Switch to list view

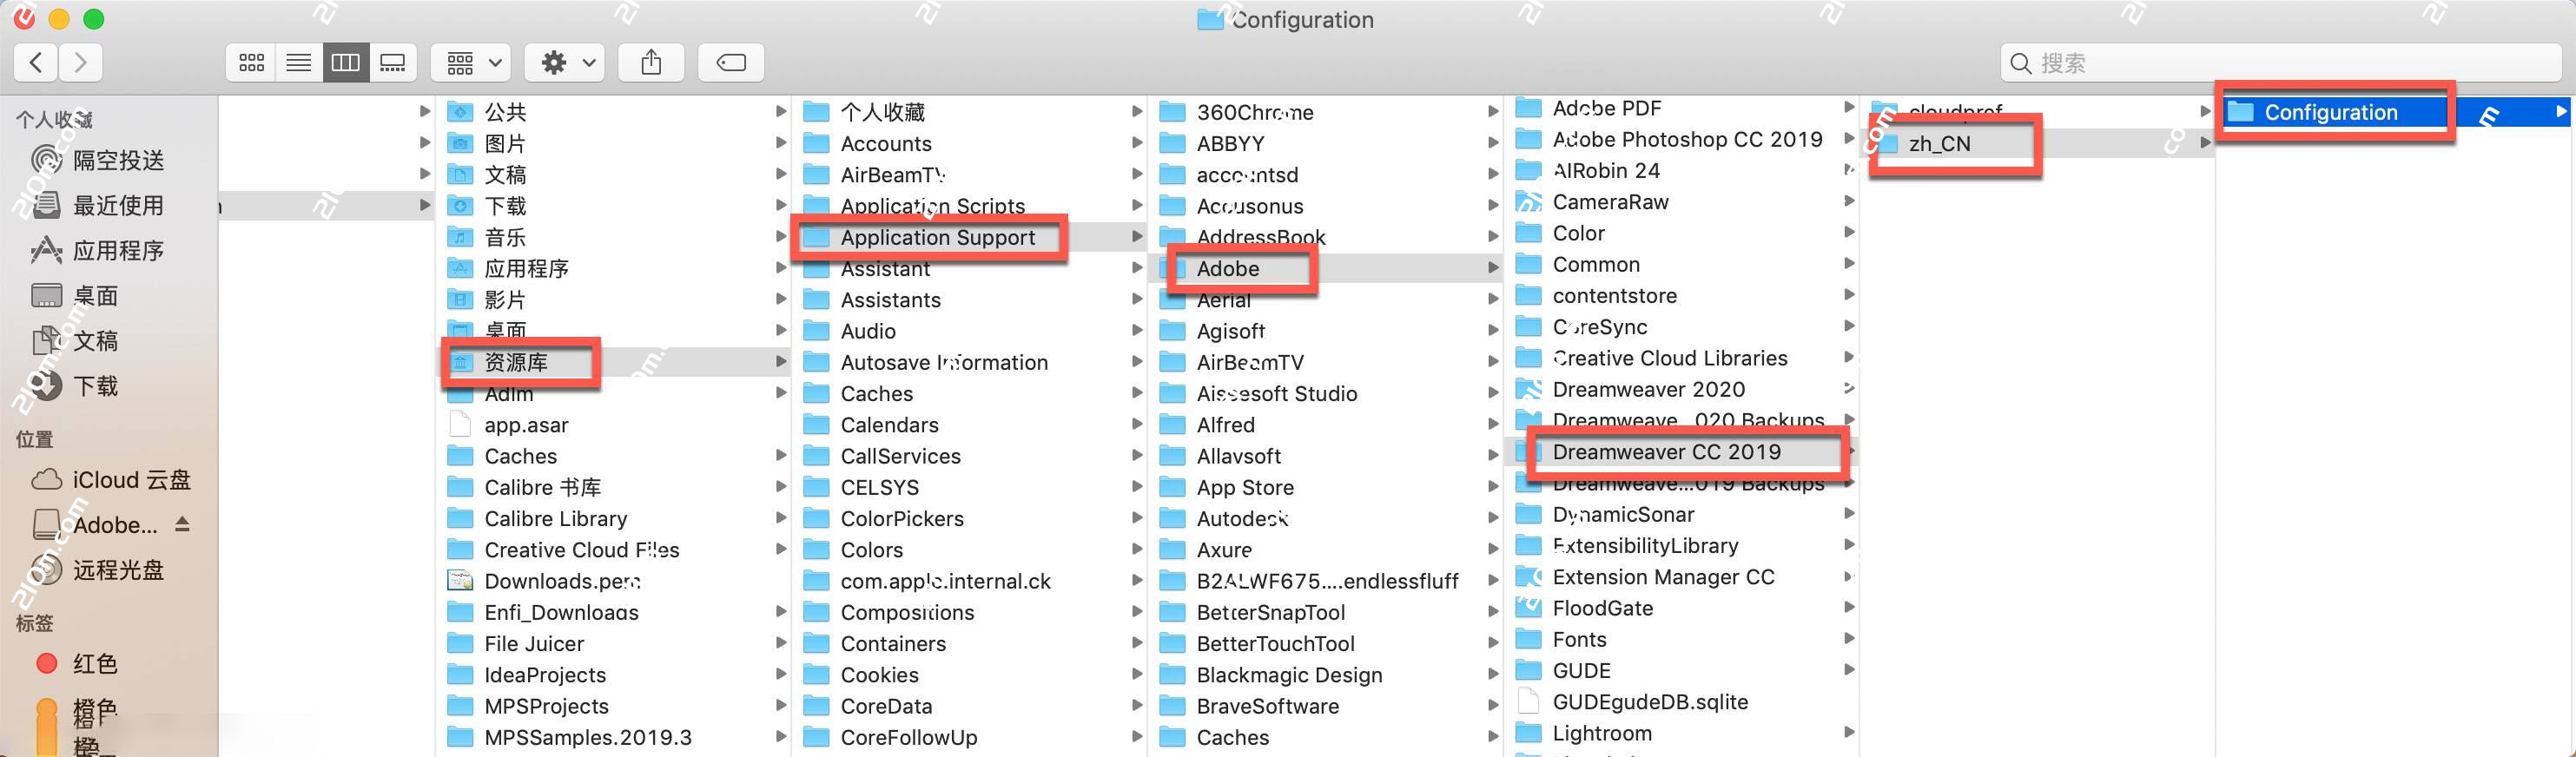click(x=298, y=63)
